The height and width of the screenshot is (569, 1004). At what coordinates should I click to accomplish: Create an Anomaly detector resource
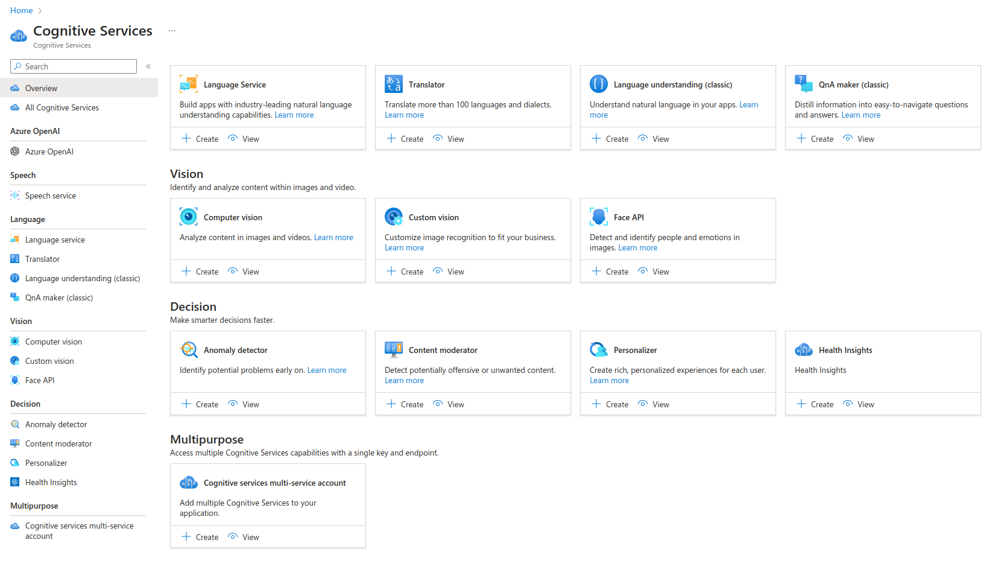pos(200,404)
